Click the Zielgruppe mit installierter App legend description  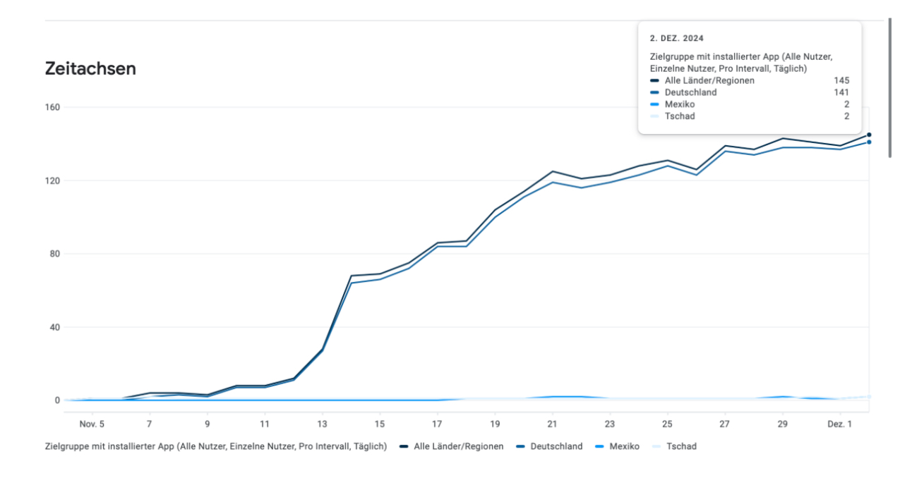click(x=215, y=446)
